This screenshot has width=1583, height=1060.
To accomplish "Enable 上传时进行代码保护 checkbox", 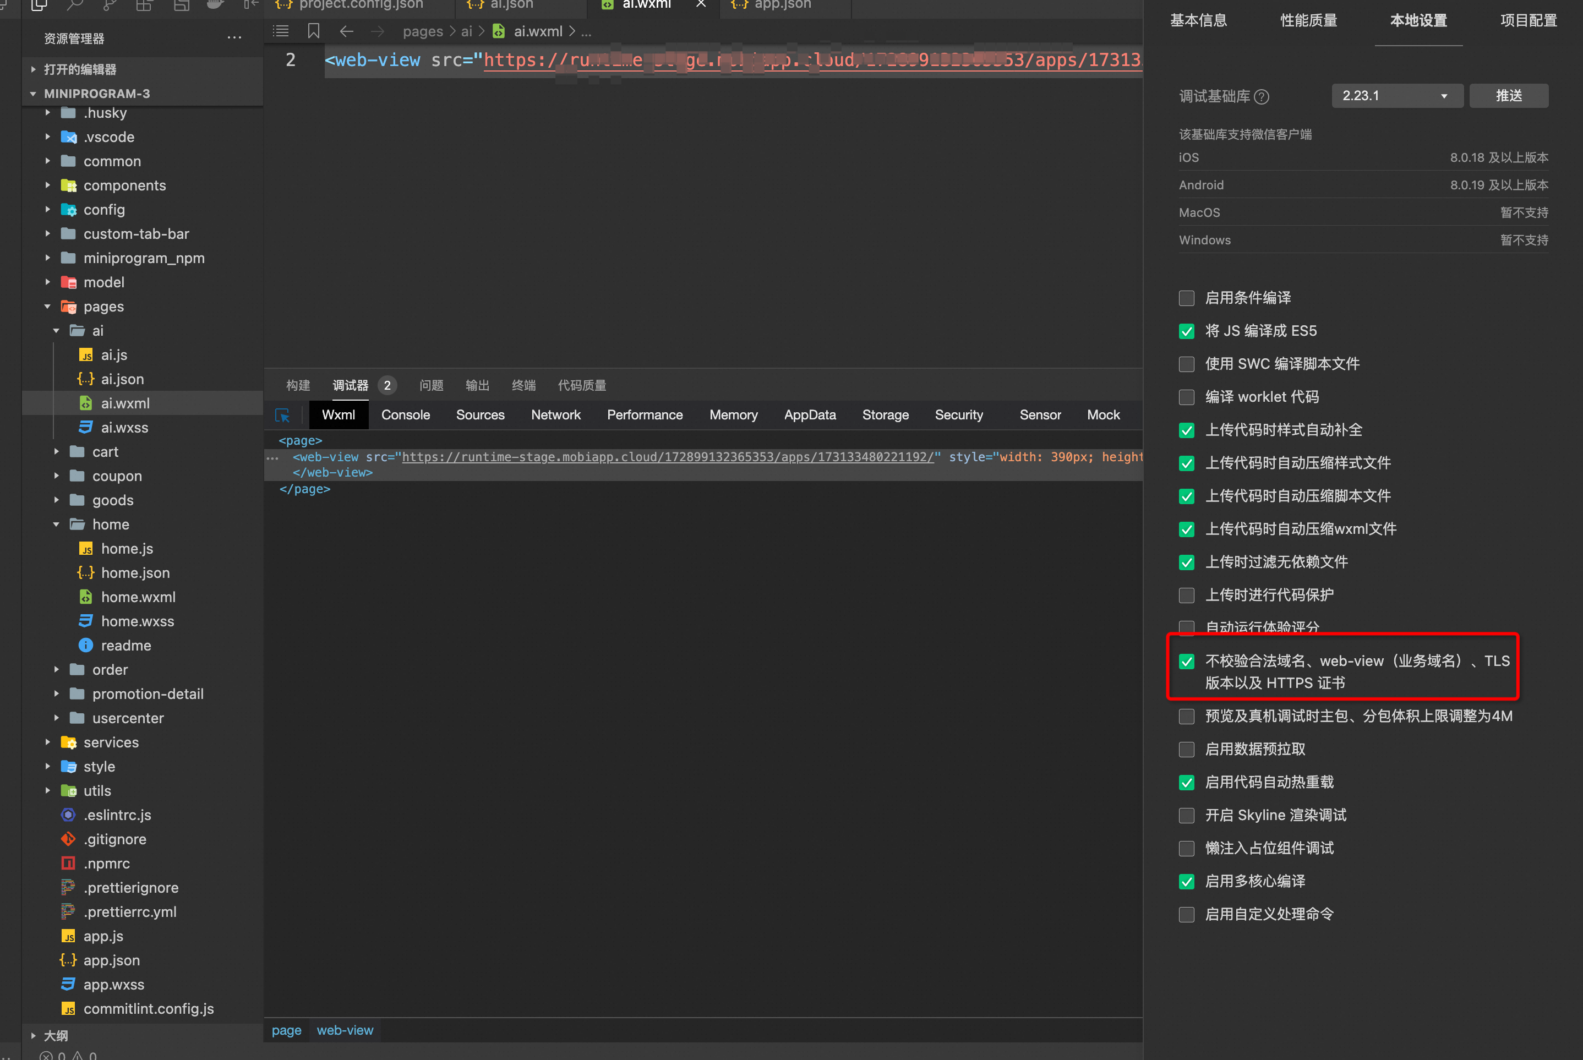I will click(1186, 595).
